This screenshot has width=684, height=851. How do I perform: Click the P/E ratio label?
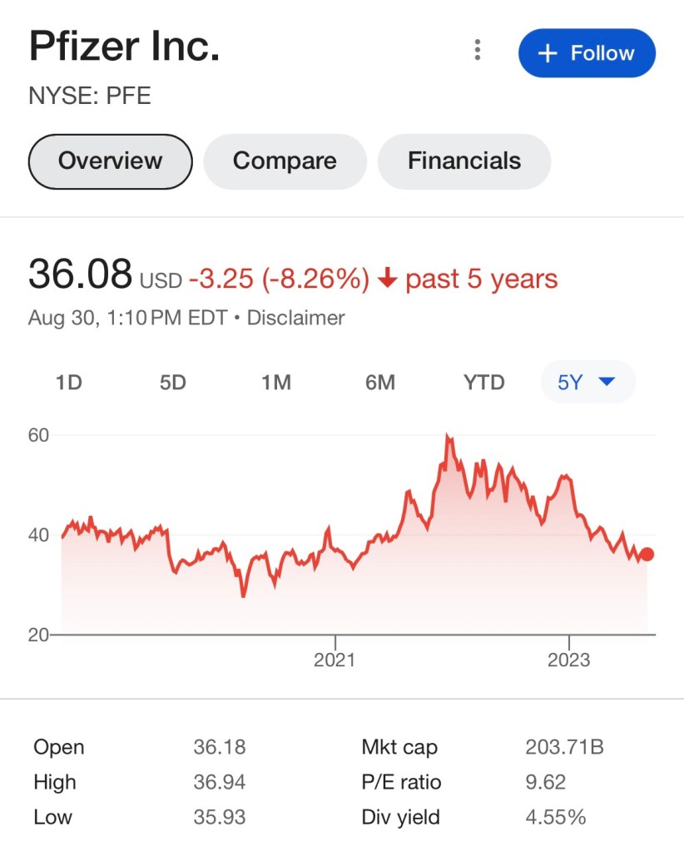401,782
